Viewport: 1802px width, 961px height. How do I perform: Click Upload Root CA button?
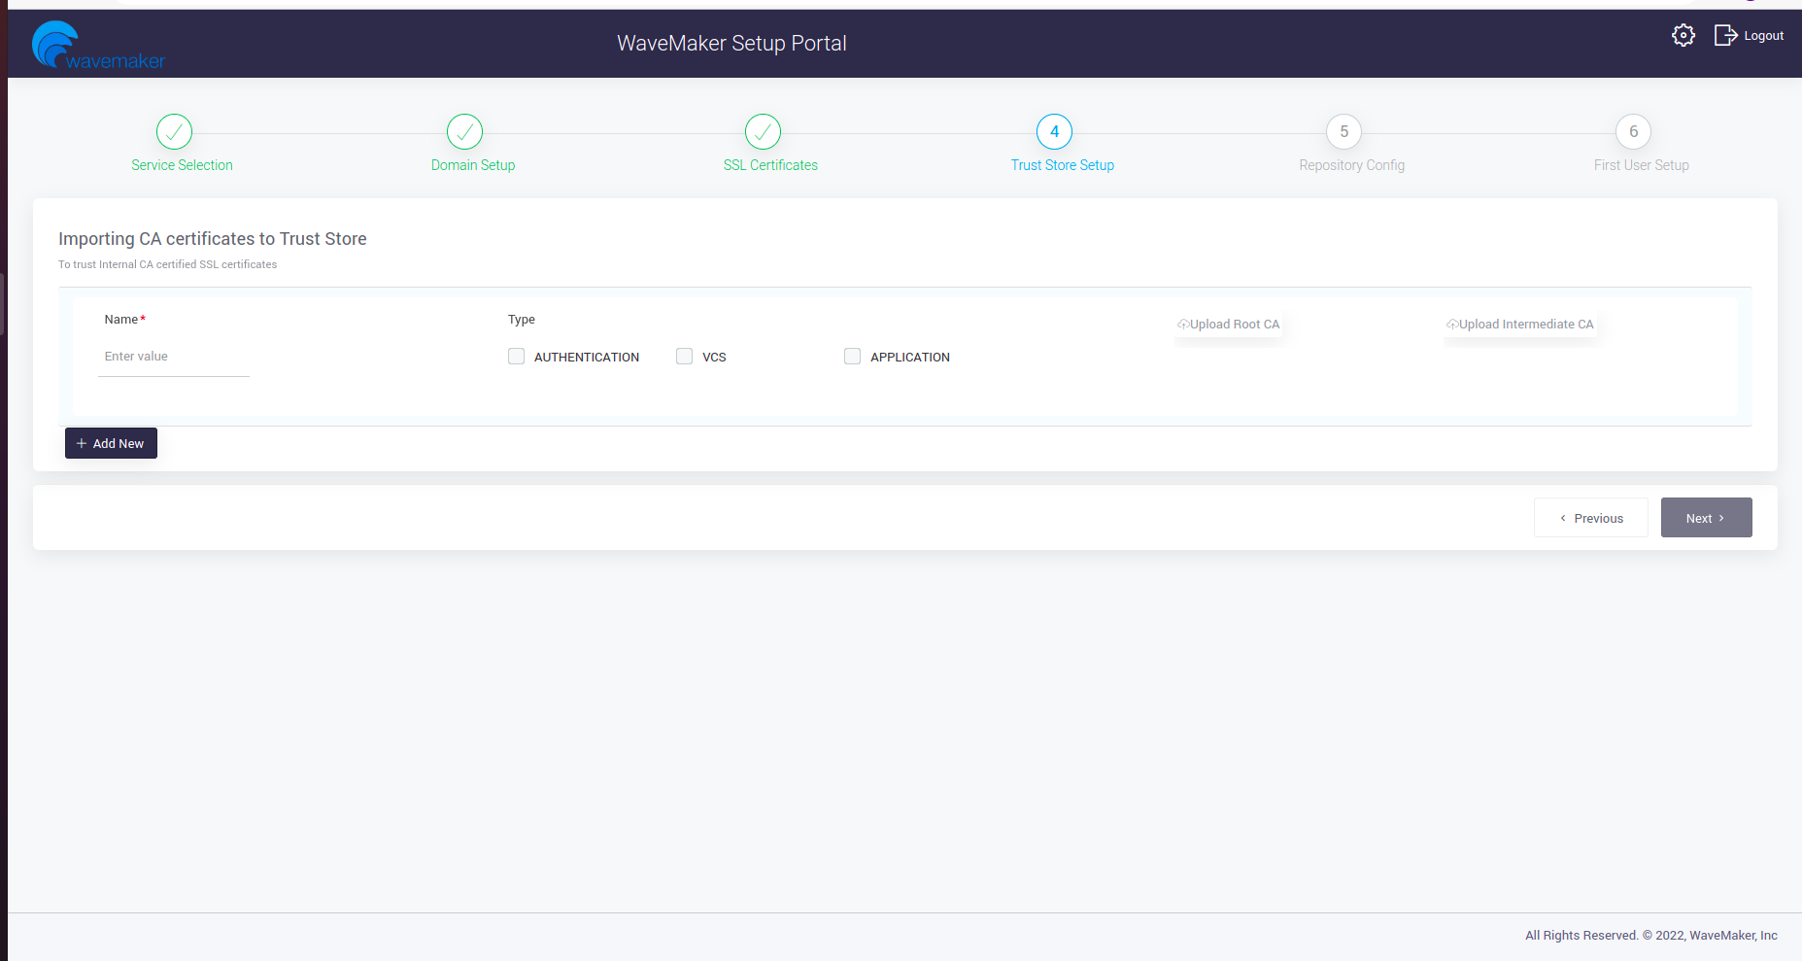click(x=1229, y=325)
